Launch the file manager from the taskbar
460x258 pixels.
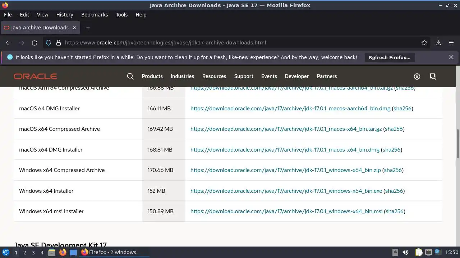(x=52, y=252)
